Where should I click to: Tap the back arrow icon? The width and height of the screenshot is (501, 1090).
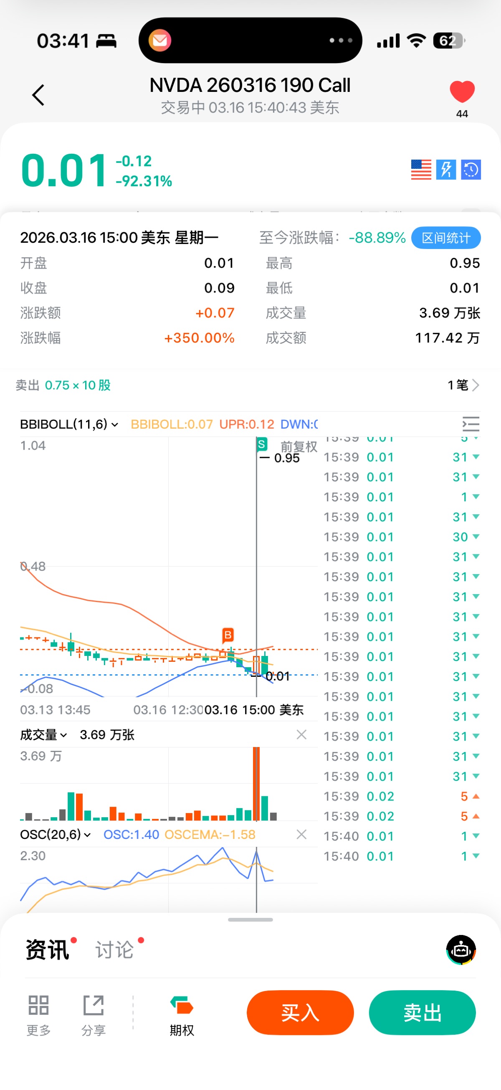(x=38, y=95)
